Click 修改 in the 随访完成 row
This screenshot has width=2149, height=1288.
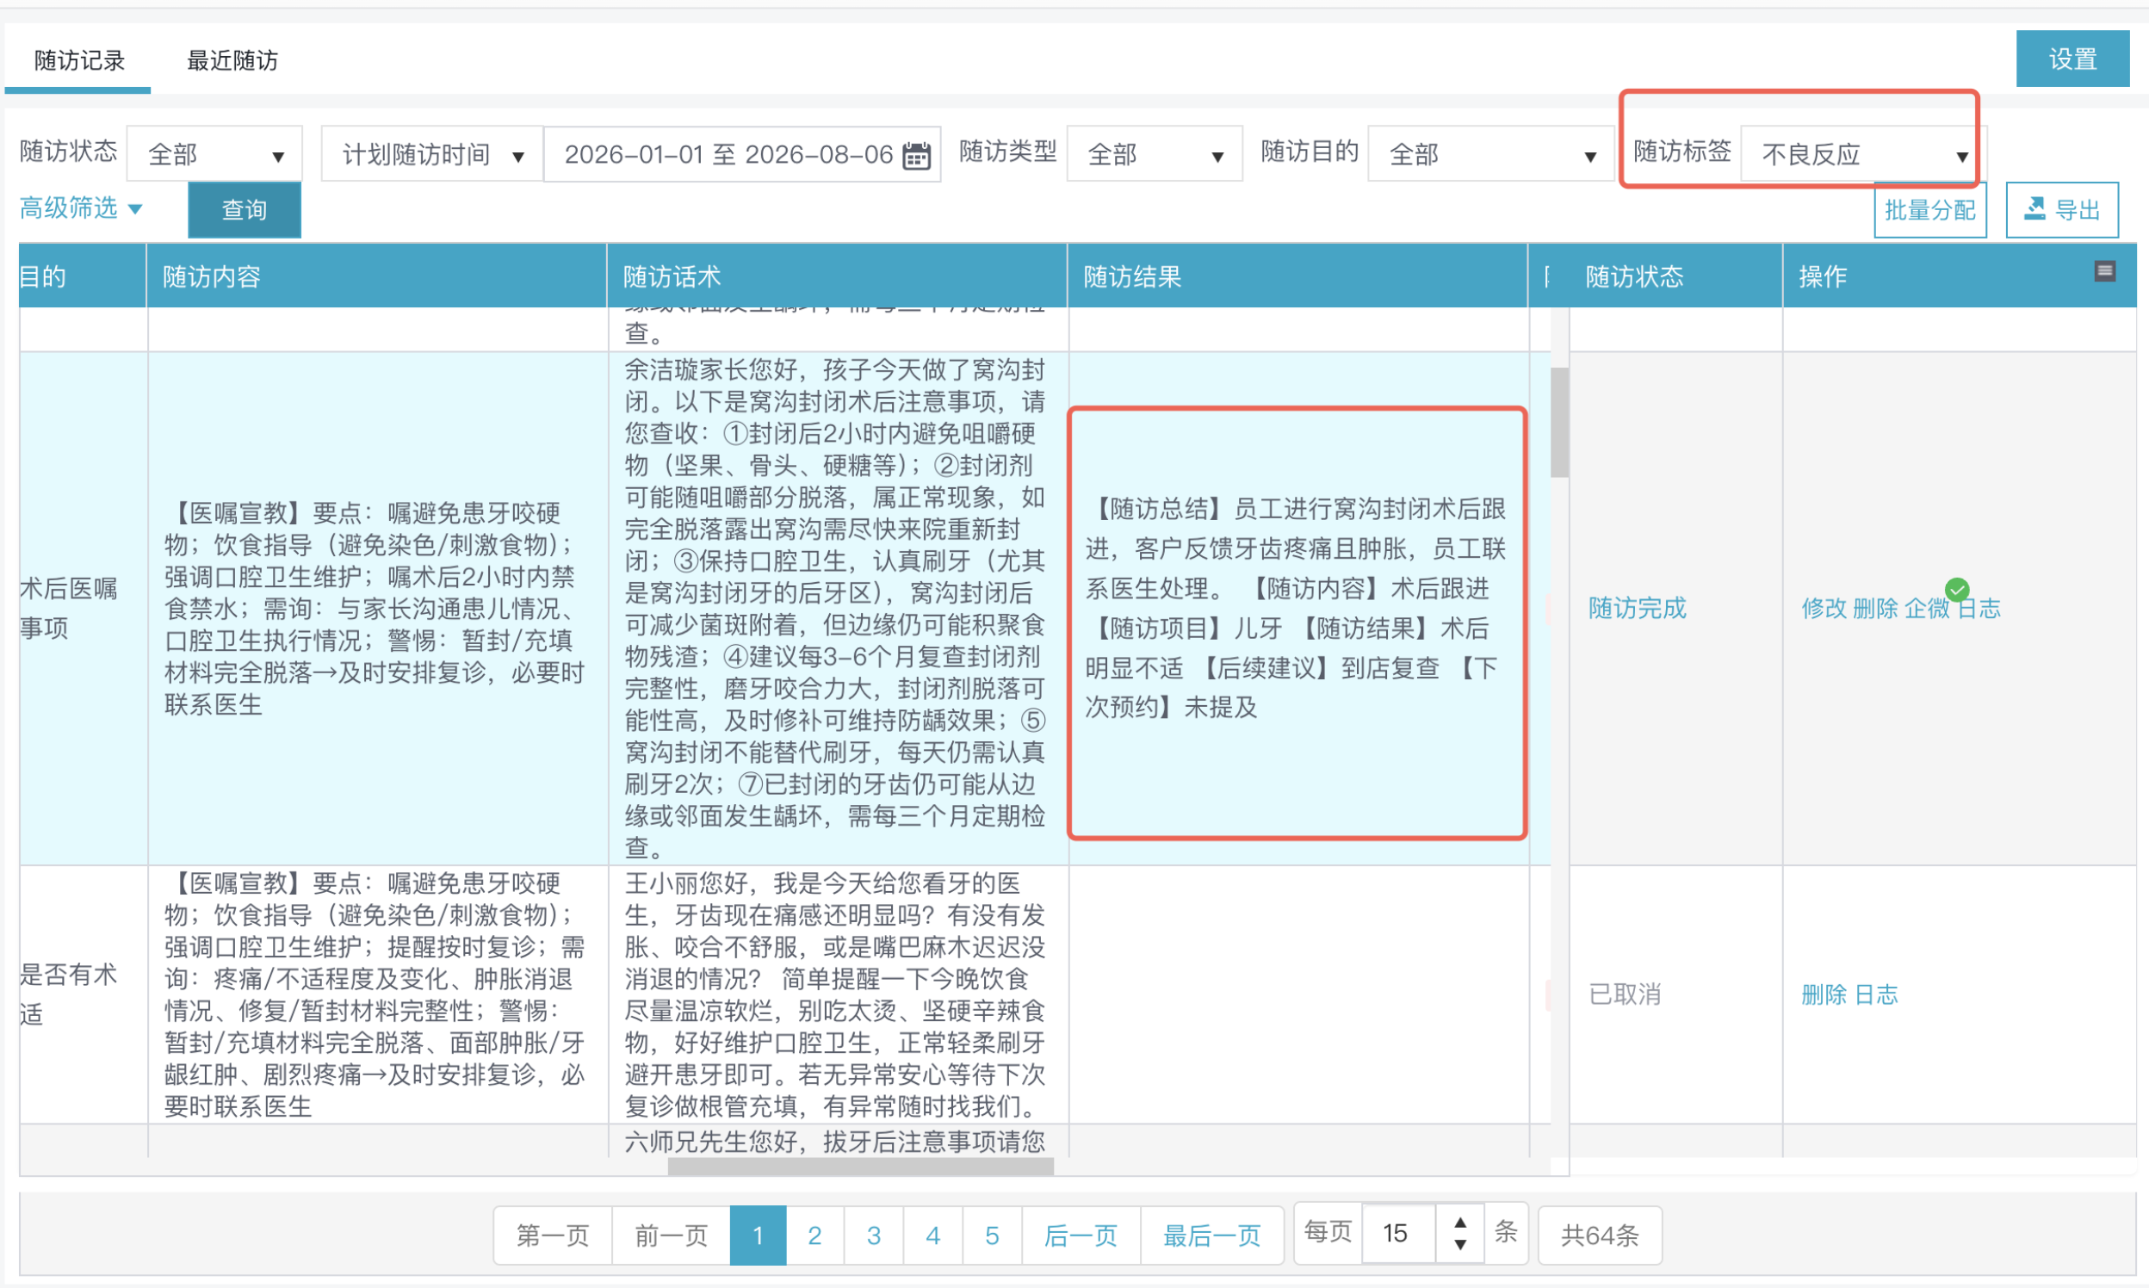tap(1824, 609)
